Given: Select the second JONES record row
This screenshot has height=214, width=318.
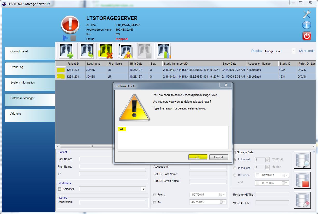Looking at the screenshot, I should (x=186, y=77).
